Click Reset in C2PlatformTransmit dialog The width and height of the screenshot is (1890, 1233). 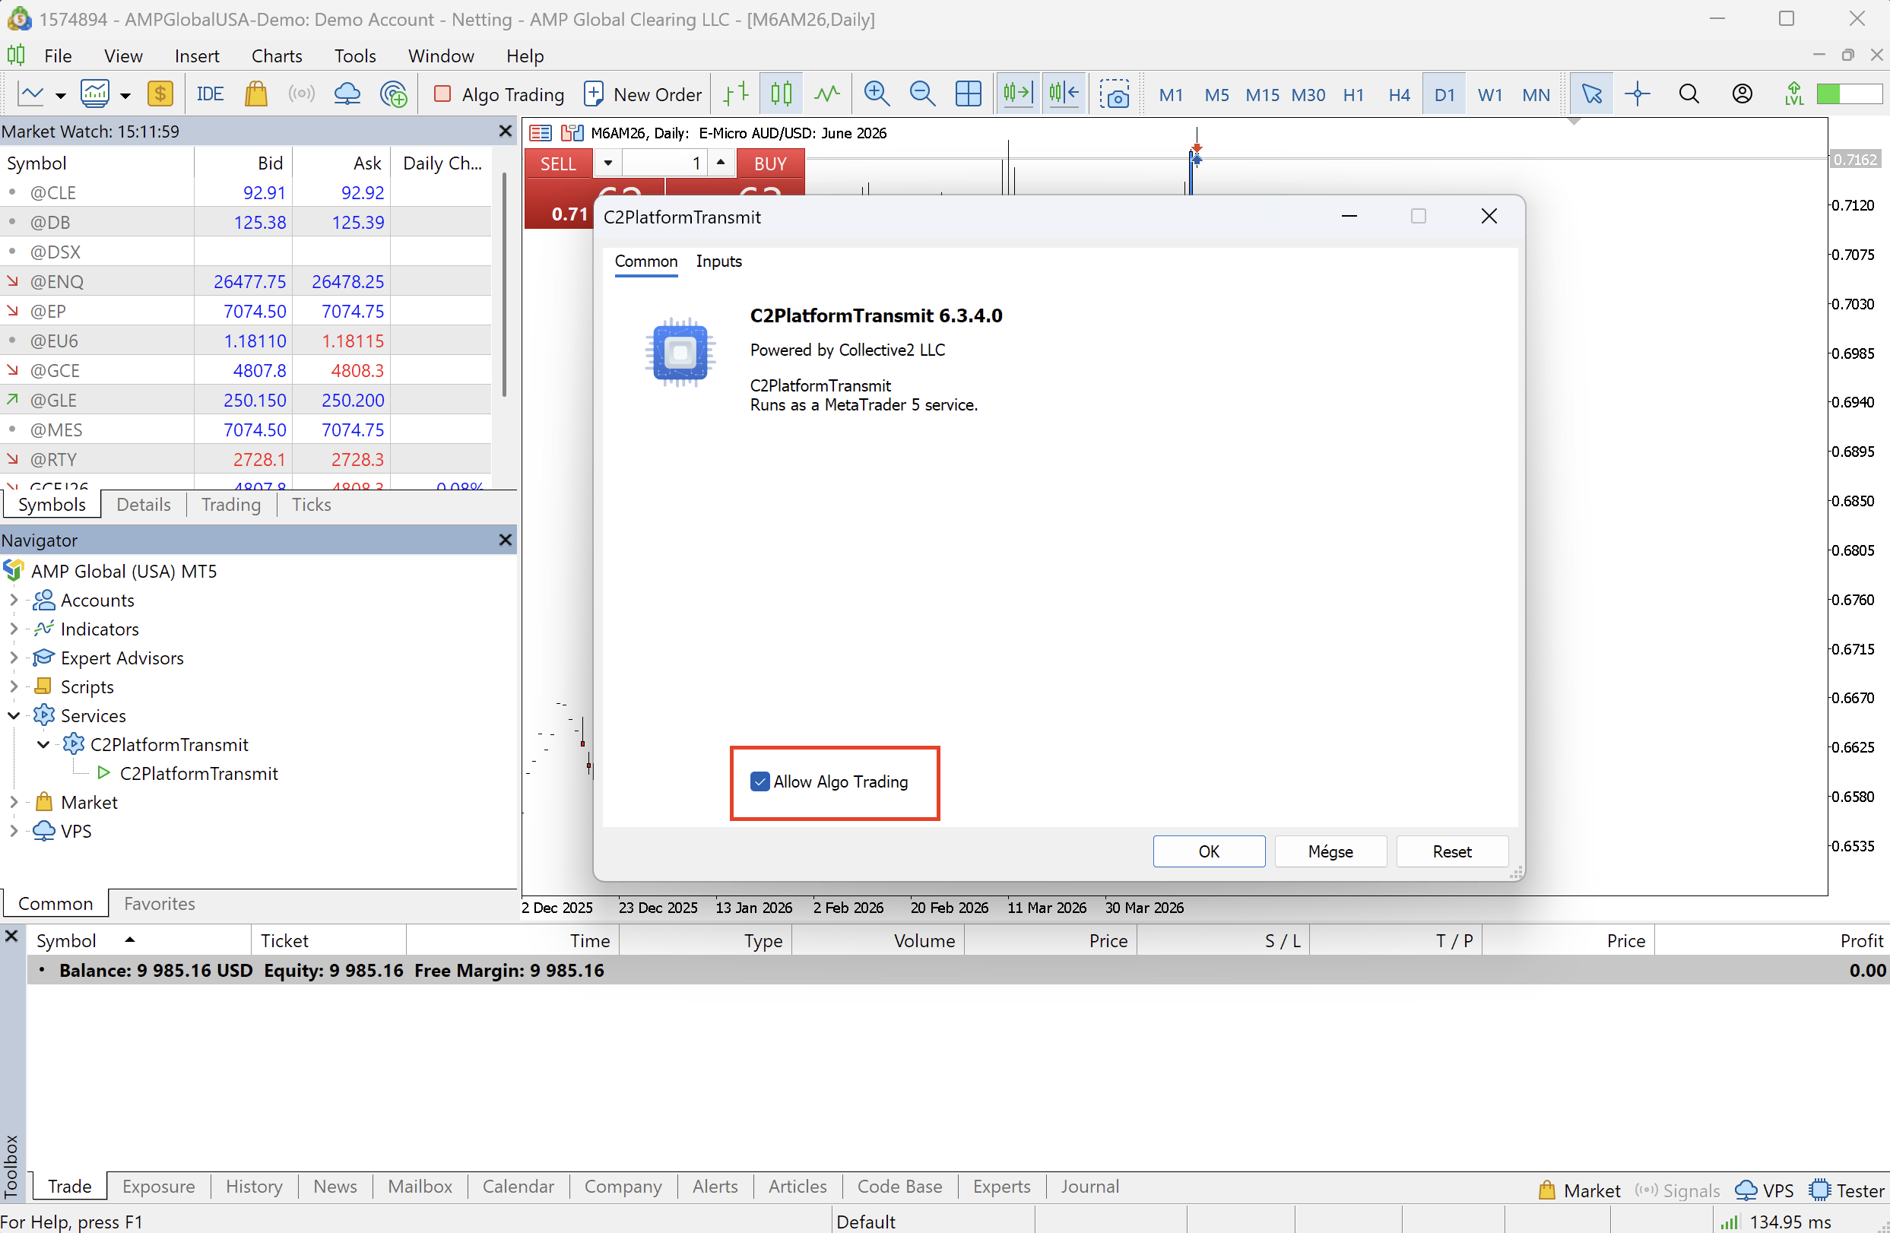point(1451,851)
